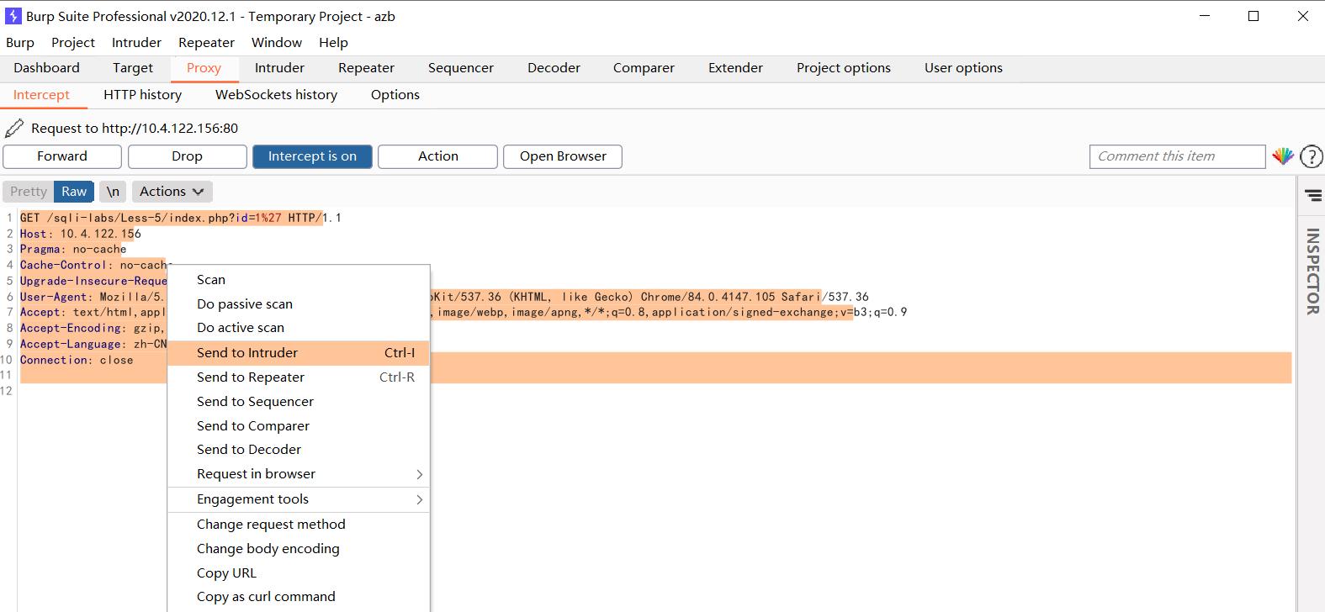Click the Burp Suite logo in title bar
The image size is (1325, 612).
13,16
